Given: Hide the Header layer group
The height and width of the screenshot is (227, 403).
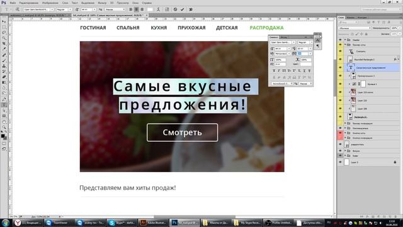Looking at the screenshot, I should click(x=340, y=40).
